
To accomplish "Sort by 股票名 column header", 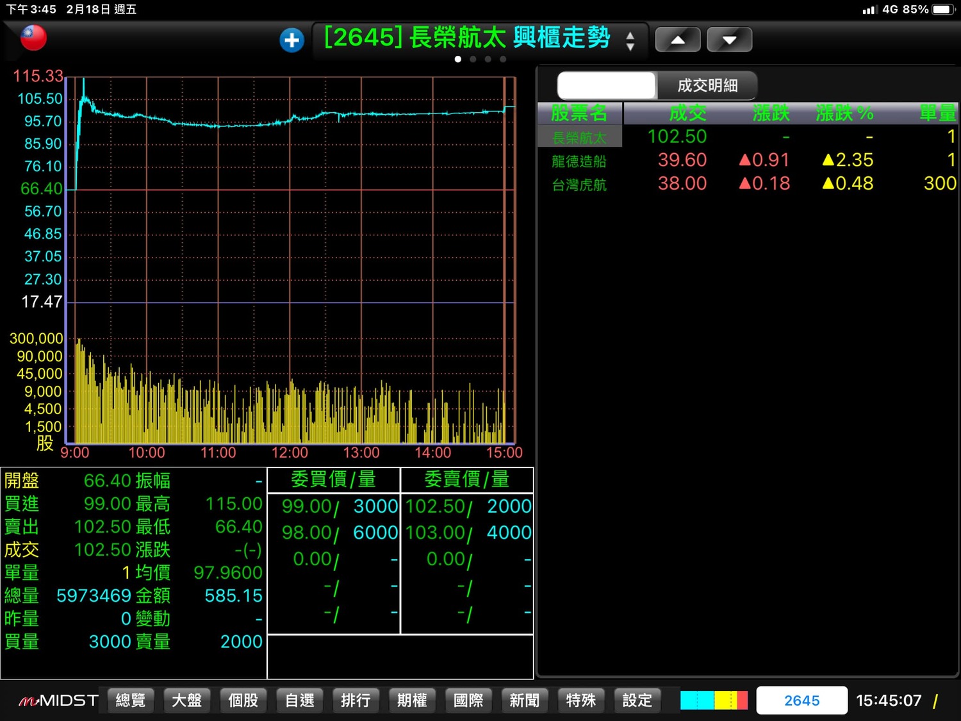I will pyautogui.click(x=579, y=113).
